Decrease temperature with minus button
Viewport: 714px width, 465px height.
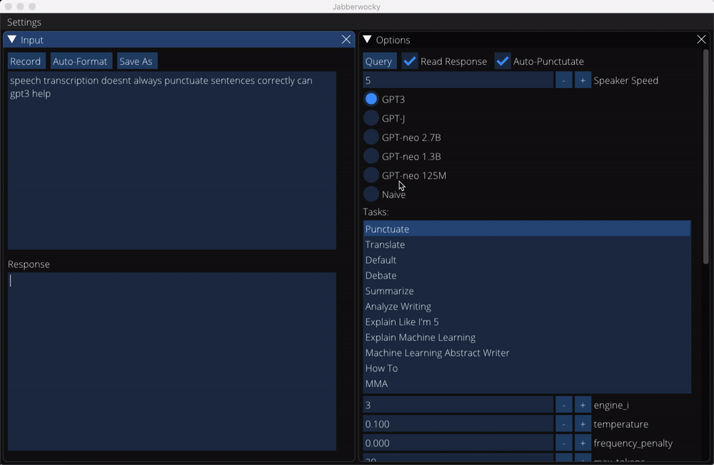[x=564, y=424]
